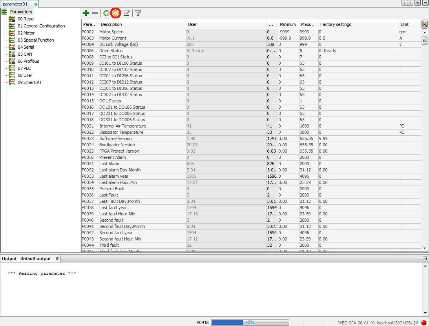
Task: Open the parameter filter (funnel icon)
Action: tap(138, 13)
